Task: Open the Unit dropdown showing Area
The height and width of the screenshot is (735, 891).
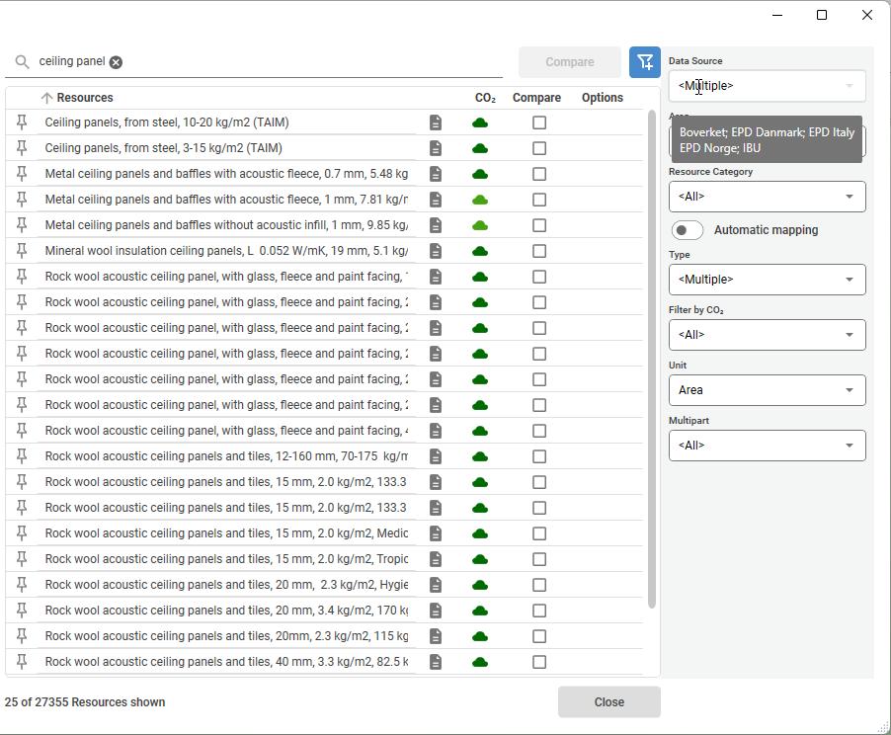Action: [x=767, y=390]
